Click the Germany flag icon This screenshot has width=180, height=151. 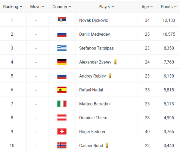pos(62,62)
